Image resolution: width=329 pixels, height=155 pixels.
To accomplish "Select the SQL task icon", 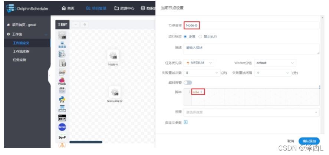I will pos(62,63).
